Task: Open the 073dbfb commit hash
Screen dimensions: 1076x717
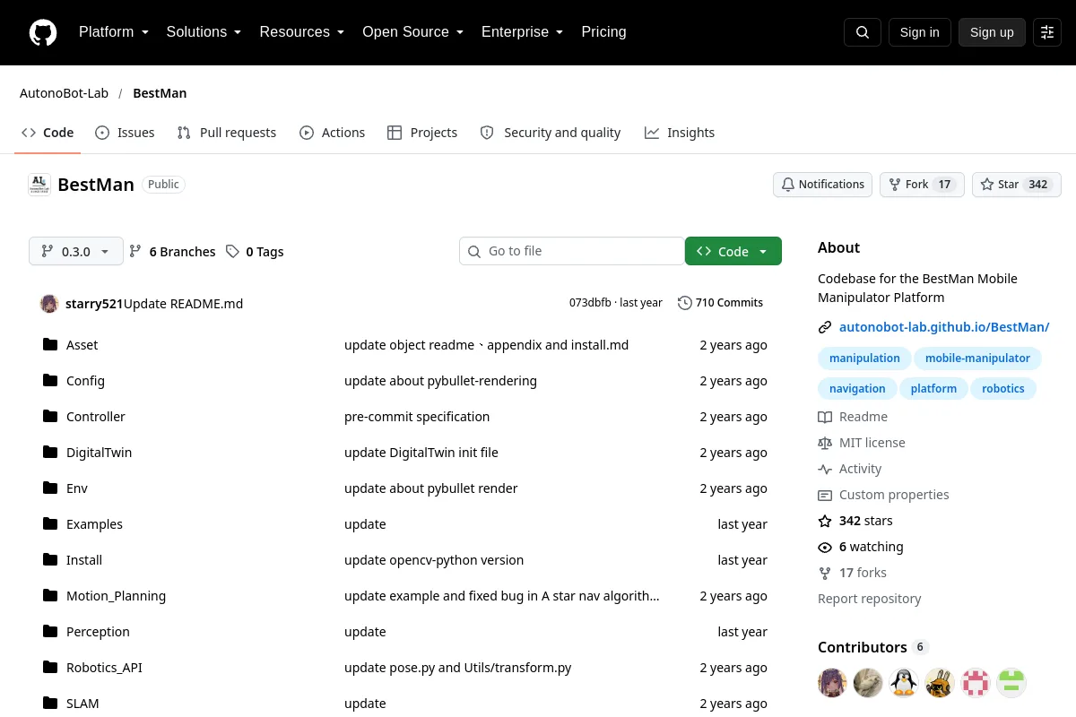Action: (590, 303)
